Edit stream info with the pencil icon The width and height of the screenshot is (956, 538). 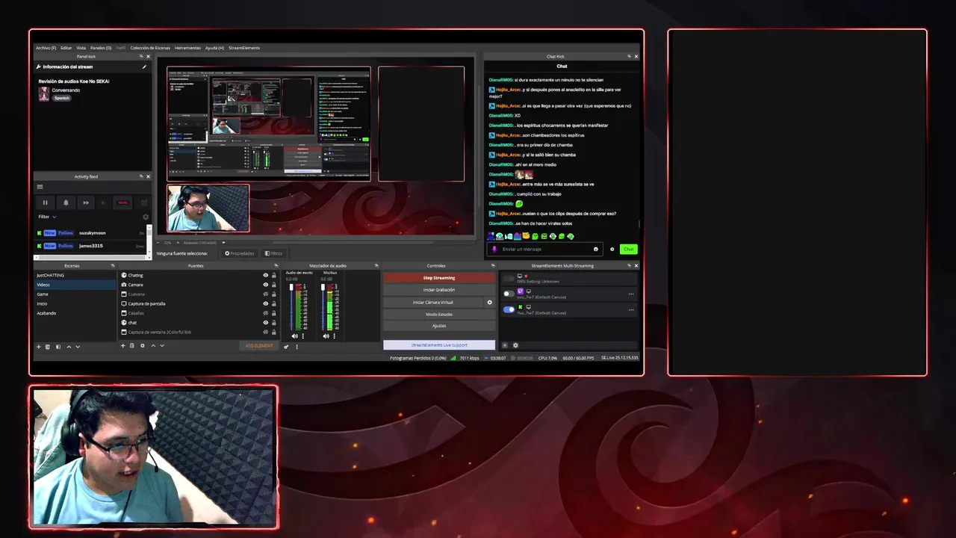coord(144,67)
